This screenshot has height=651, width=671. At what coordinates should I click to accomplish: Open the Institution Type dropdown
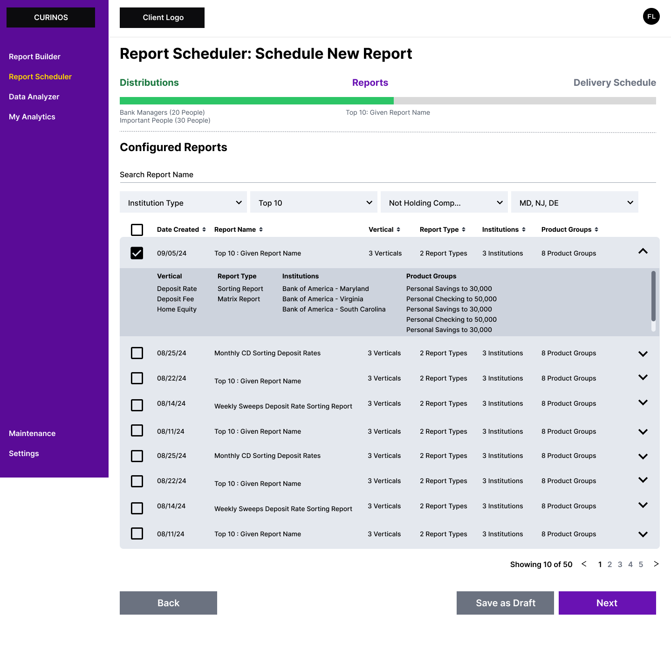tap(183, 202)
